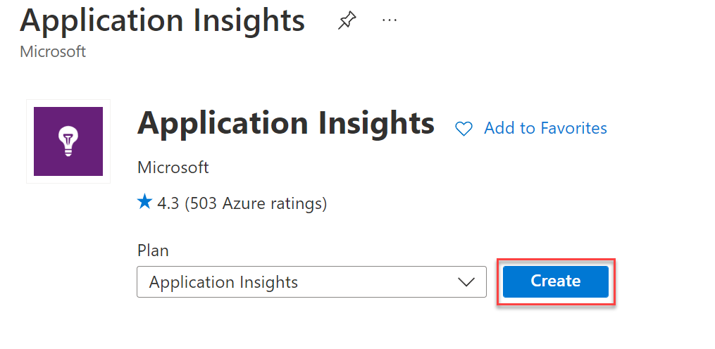Select the 'Application Insights' plan value text
The height and width of the screenshot is (349, 715).
tap(223, 282)
